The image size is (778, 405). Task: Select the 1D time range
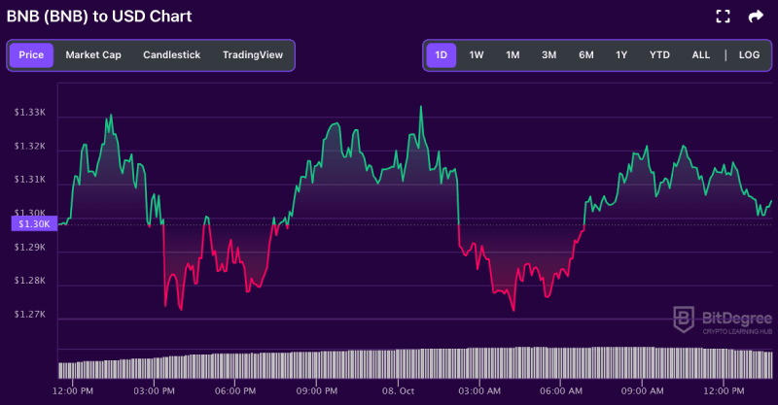tap(441, 55)
